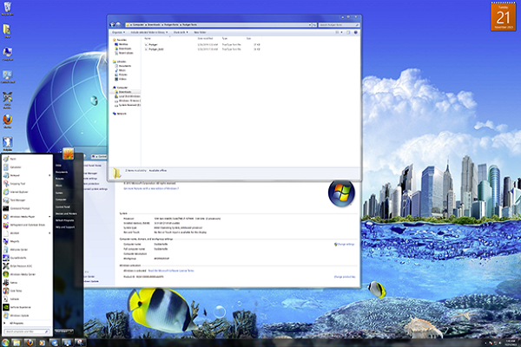The image size is (521, 347).
Task: Open the address bar history dropdown arrow
Action: coord(310,25)
